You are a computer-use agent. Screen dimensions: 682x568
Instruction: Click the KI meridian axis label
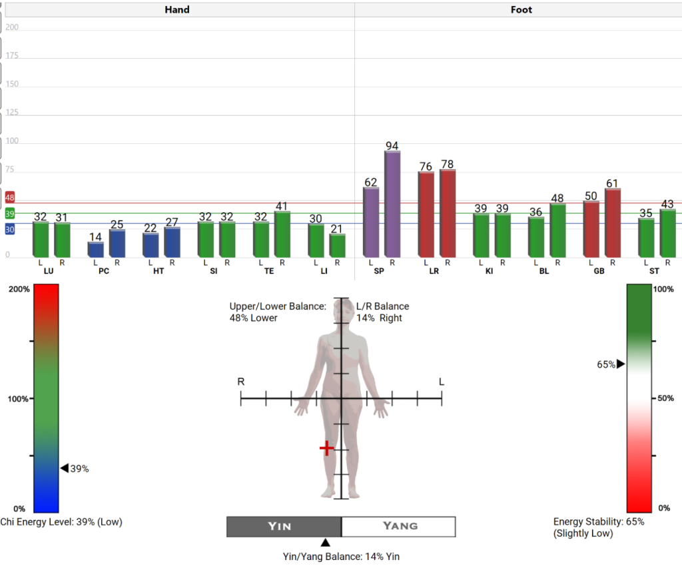(490, 271)
